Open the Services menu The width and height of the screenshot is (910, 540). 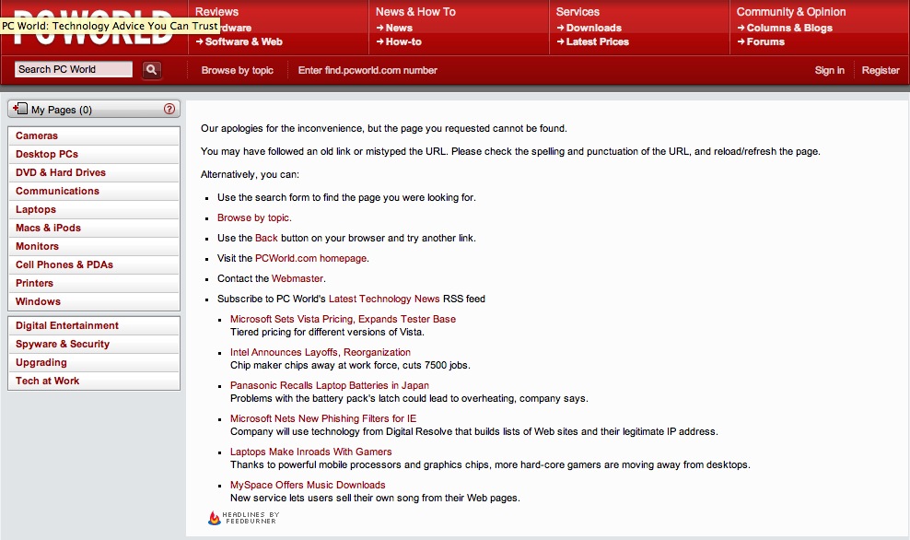point(577,12)
